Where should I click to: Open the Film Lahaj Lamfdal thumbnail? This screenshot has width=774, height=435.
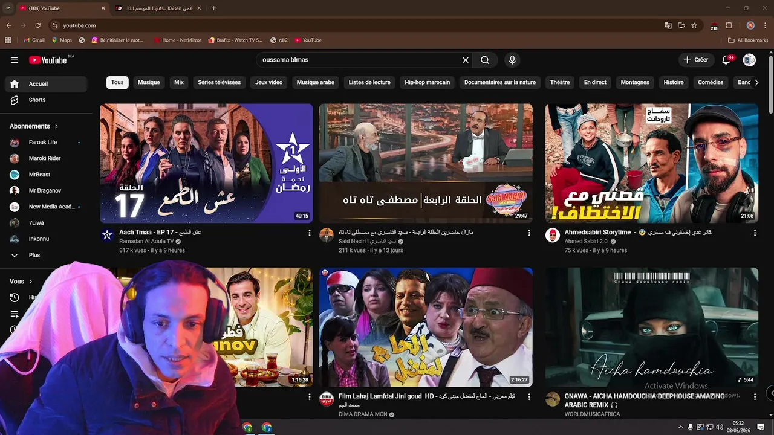point(426,327)
